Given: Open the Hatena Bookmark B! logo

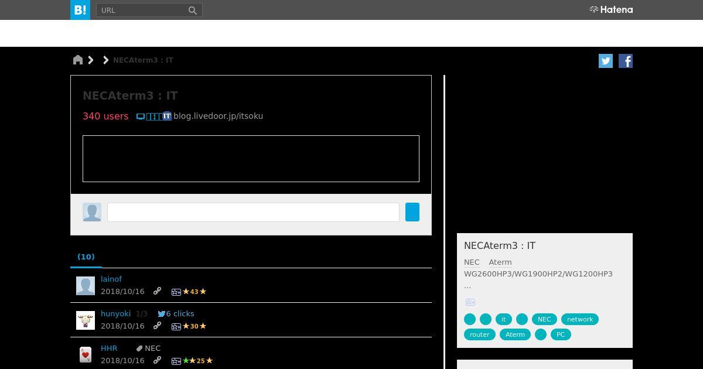Looking at the screenshot, I should 80,10.
